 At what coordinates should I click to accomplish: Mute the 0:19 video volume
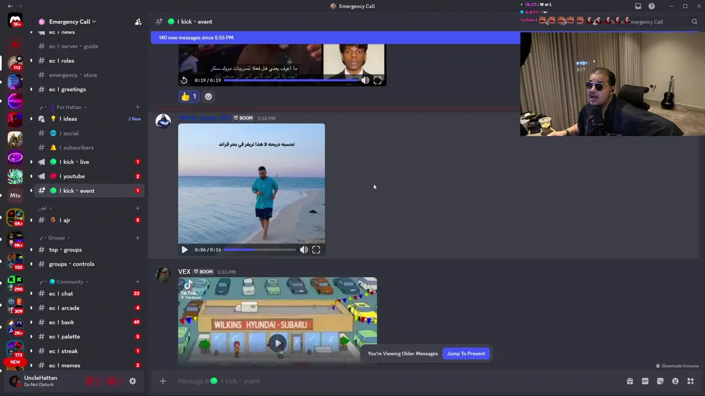click(365, 80)
